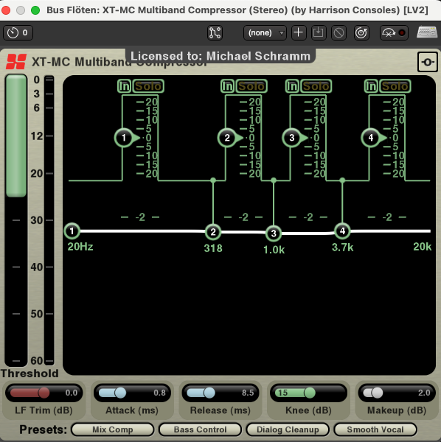The height and width of the screenshot is (442, 441).
Task: Click the Harrison red logo
Action: pyautogui.click(x=16, y=61)
